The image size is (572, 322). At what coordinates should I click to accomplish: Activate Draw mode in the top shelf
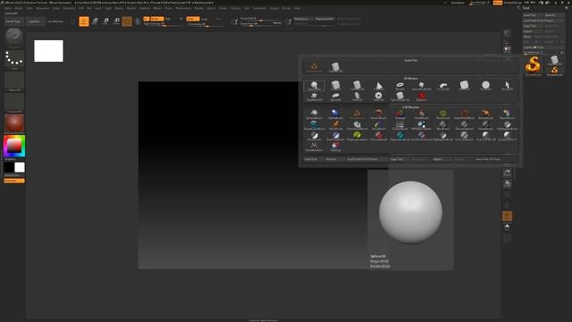pos(84,21)
